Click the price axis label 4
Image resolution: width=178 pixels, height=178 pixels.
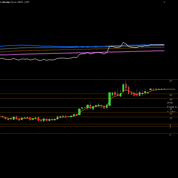click(x=170, y=135)
